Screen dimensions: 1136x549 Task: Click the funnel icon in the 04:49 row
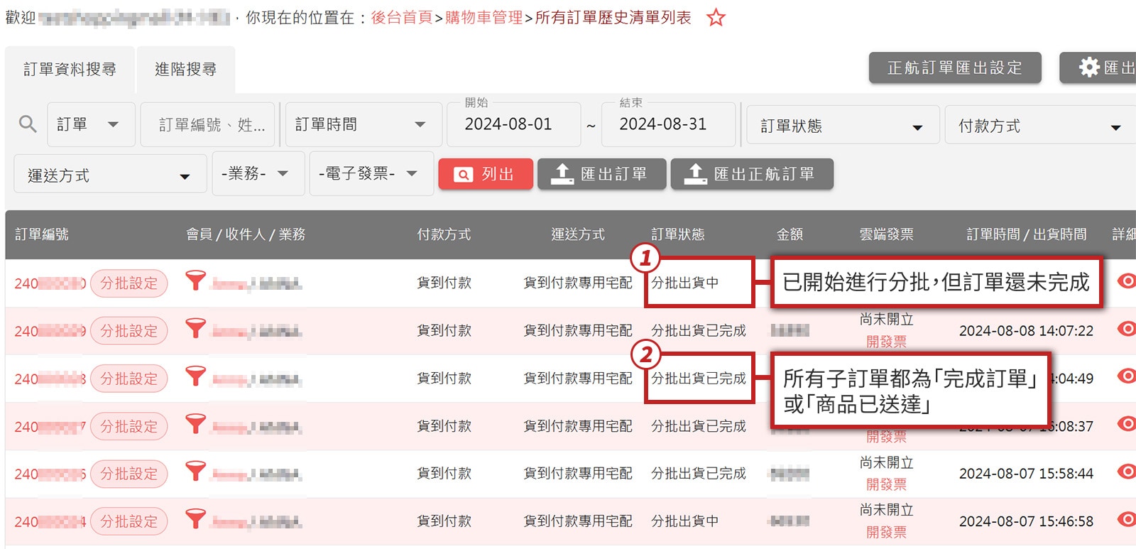(195, 376)
